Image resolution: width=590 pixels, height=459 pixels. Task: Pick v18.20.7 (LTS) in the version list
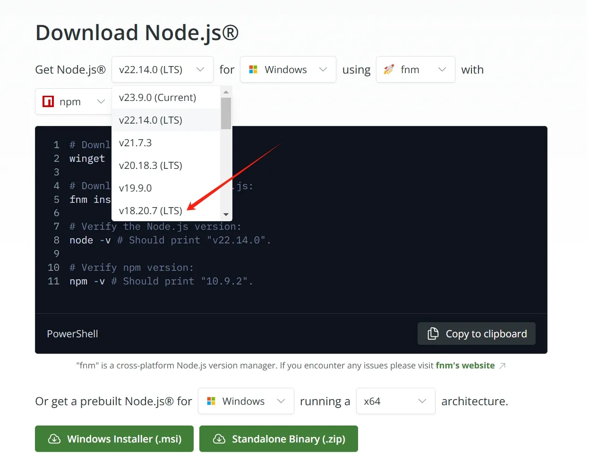tap(166, 210)
